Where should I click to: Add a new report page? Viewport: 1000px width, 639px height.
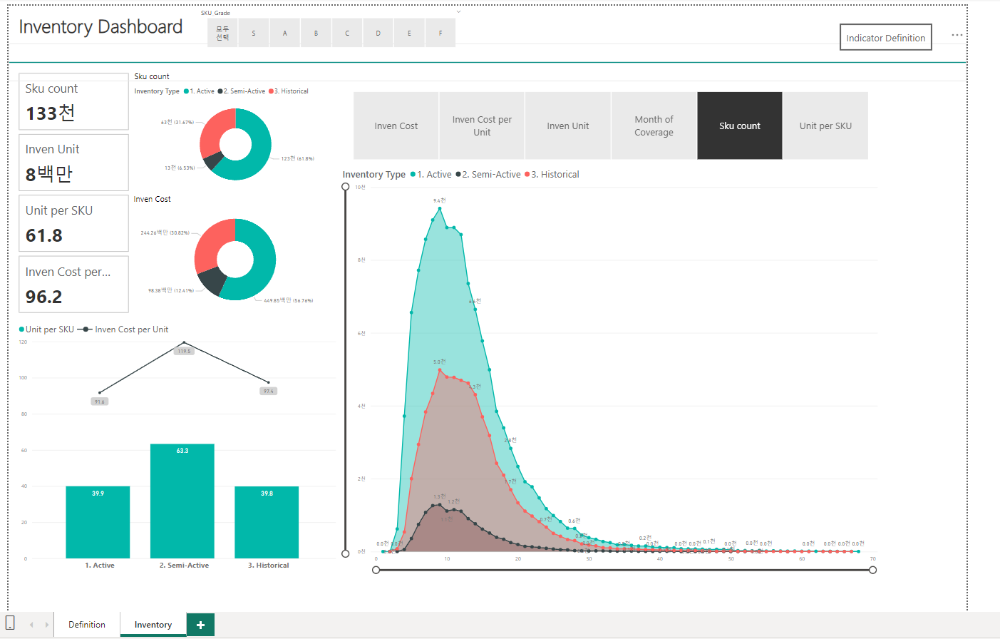(x=200, y=625)
